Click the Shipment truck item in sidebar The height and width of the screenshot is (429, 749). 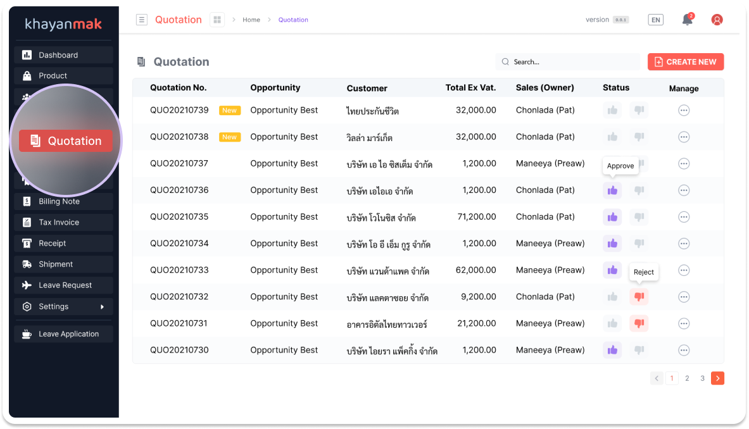click(x=63, y=264)
